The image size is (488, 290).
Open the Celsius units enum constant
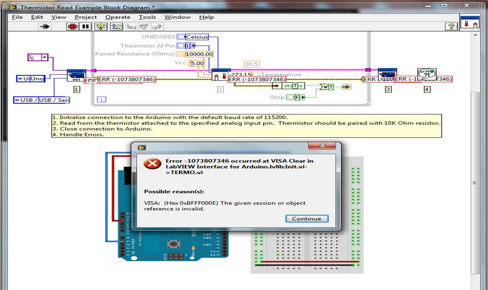[x=197, y=37]
